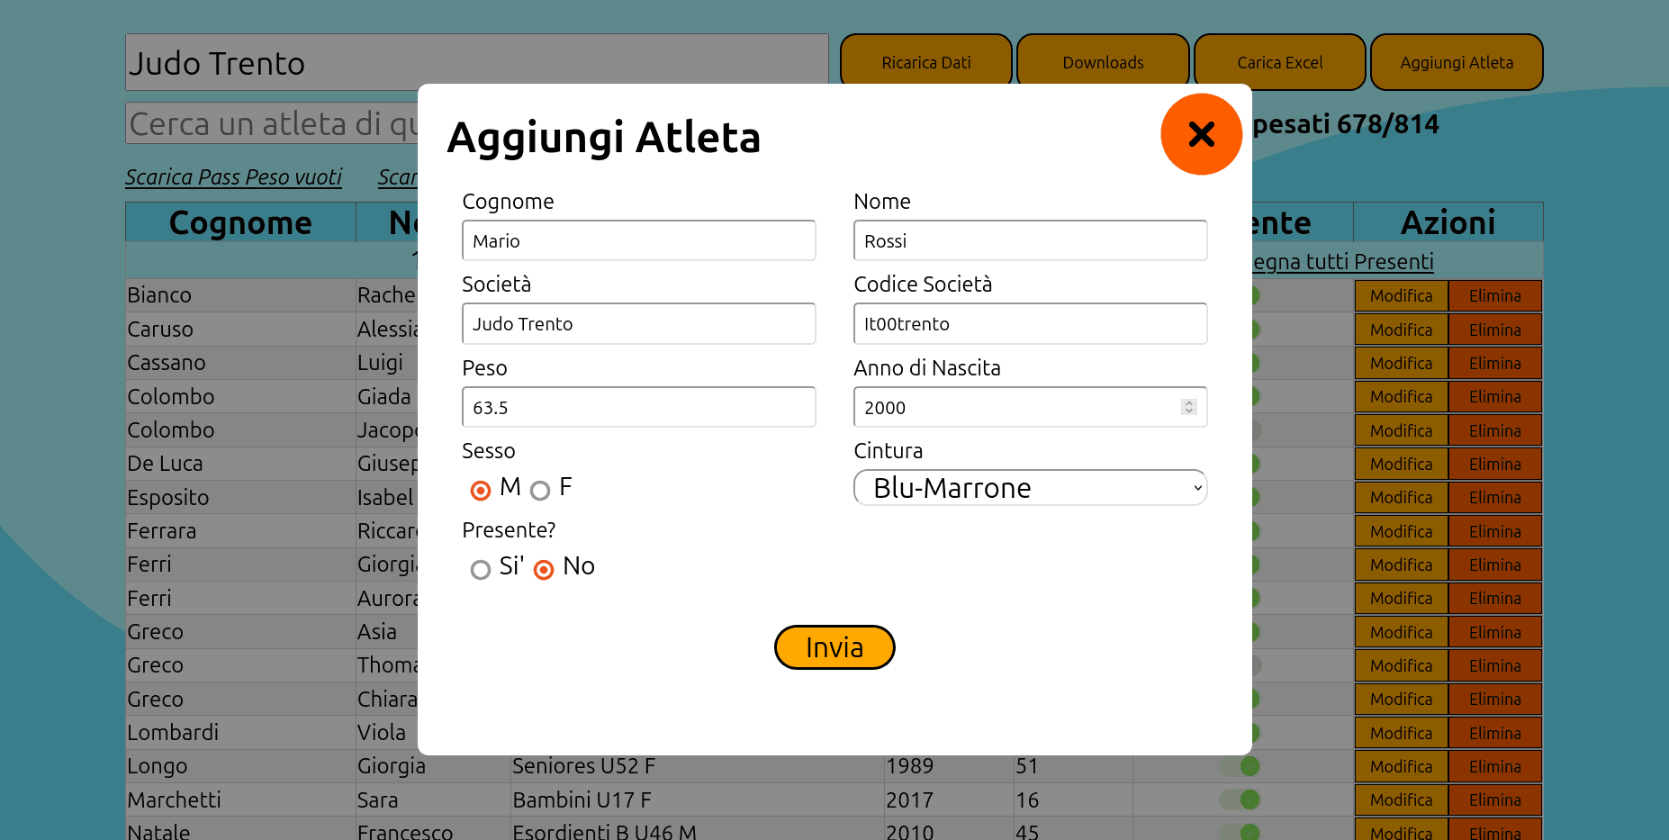1669x840 pixels.
Task: Mark athlete as present with Si'
Action: [481, 569]
